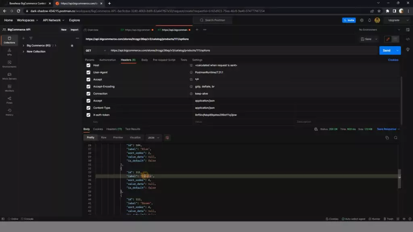Click the Send button
Viewport: 413px width, 232px height.
(386, 50)
